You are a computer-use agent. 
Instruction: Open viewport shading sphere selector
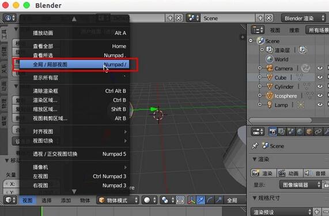149,200
